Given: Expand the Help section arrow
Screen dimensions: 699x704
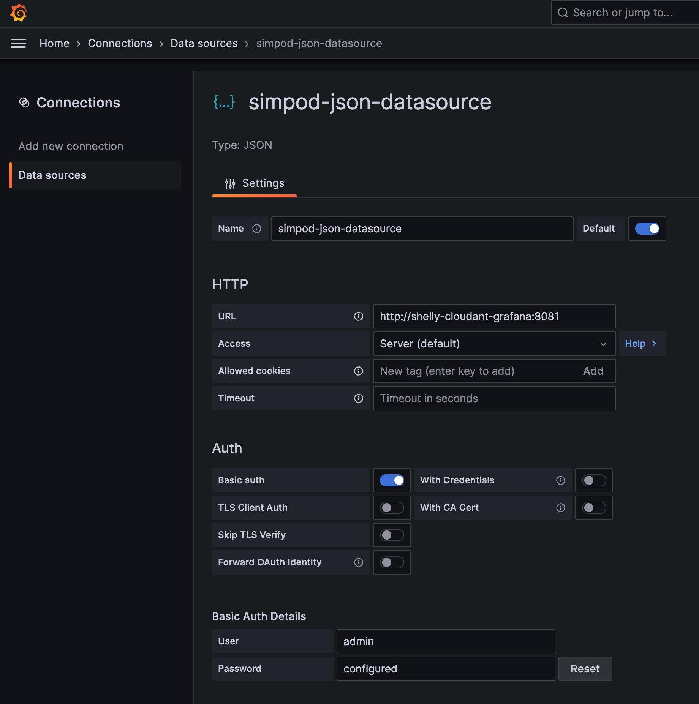Looking at the screenshot, I should click(654, 344).
